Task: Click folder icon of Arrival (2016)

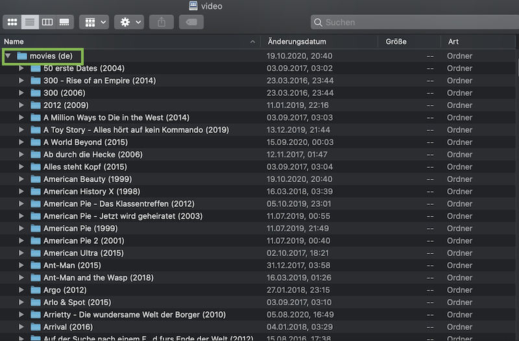Action: pyautogui.click(x=36, y=327)
